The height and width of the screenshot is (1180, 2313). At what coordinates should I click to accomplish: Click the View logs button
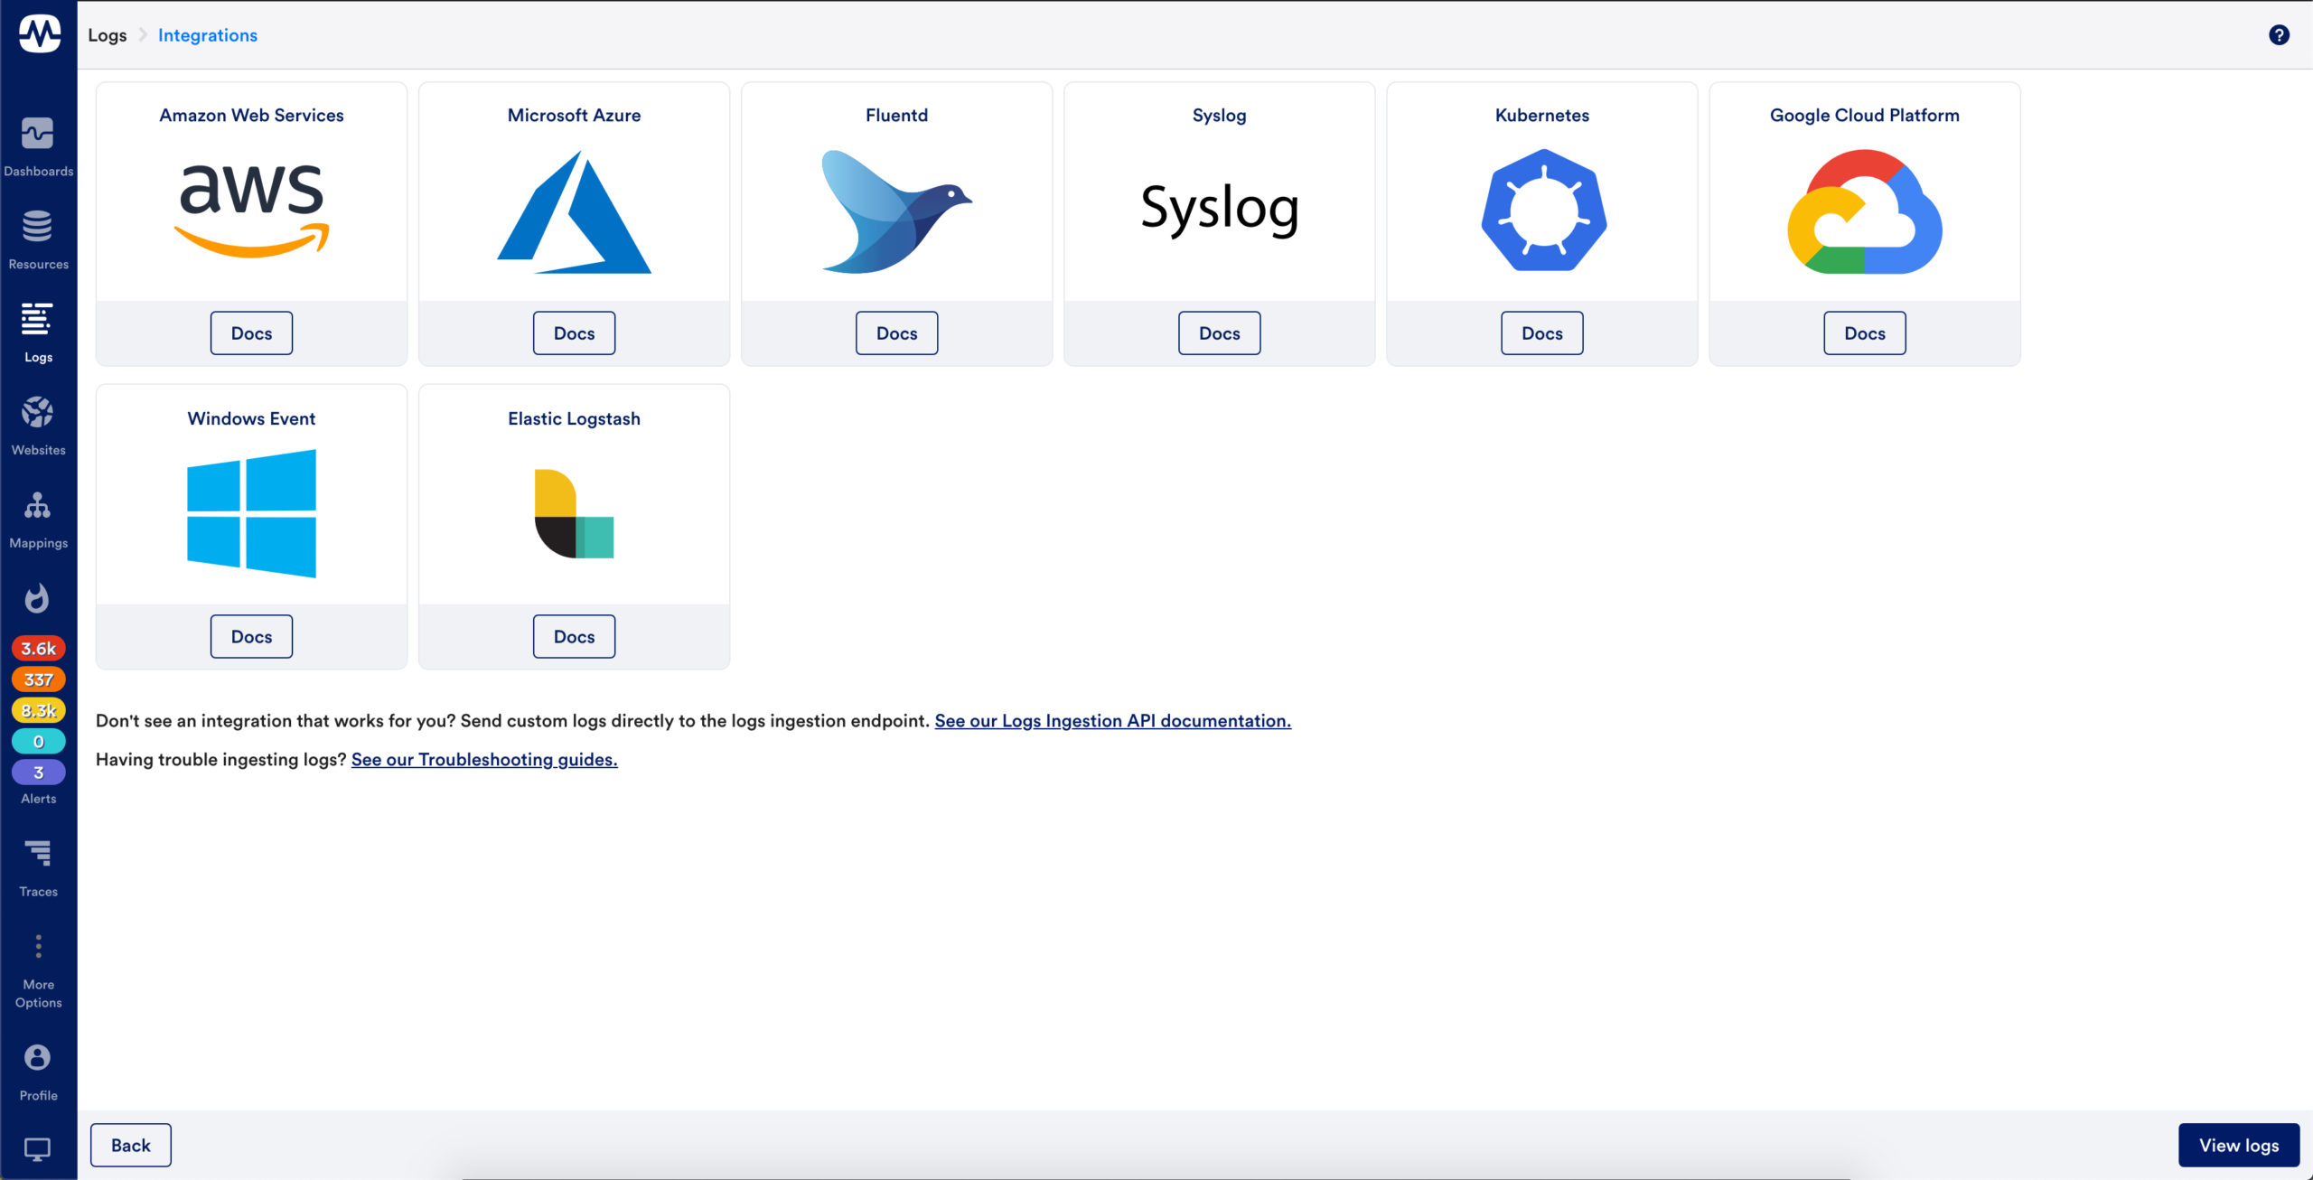point(2239,1146)
